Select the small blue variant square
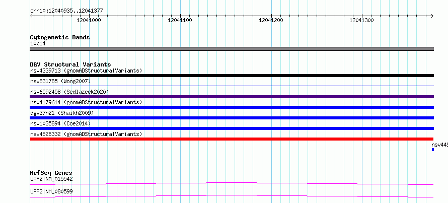 [433, 150]
